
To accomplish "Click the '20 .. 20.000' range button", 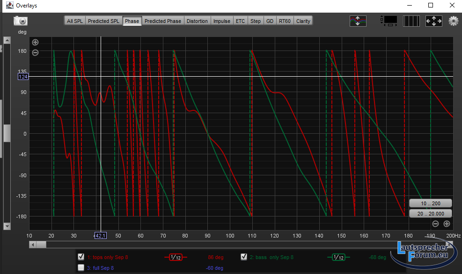I will pos(430,214).
